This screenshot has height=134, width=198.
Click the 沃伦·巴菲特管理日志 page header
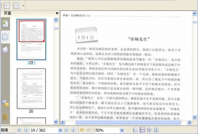click(77, 15)
